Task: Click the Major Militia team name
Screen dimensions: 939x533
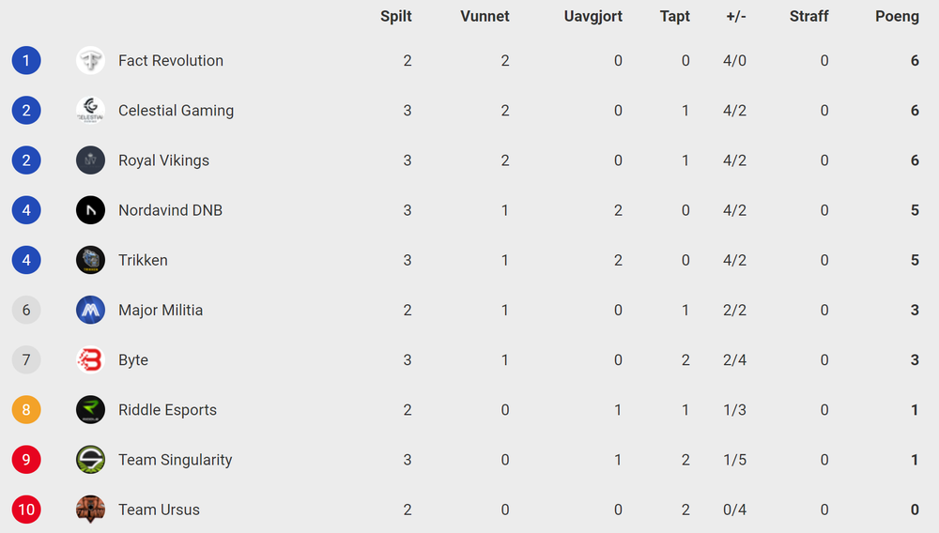Action: point(161,311)
